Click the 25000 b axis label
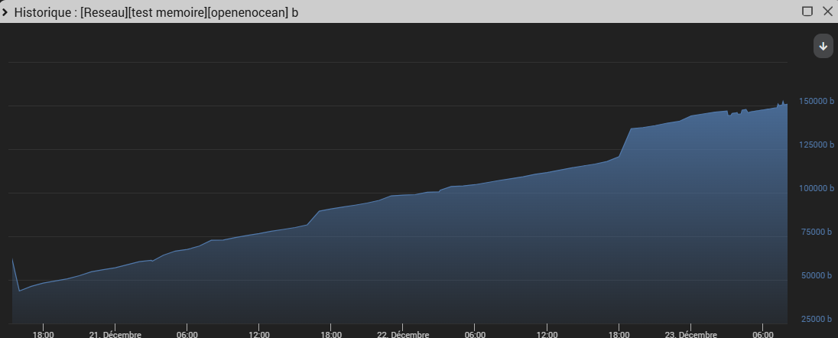 coord(817,320)
